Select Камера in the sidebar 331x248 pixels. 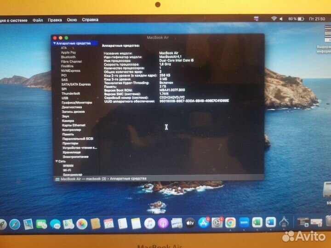(68, 121)
